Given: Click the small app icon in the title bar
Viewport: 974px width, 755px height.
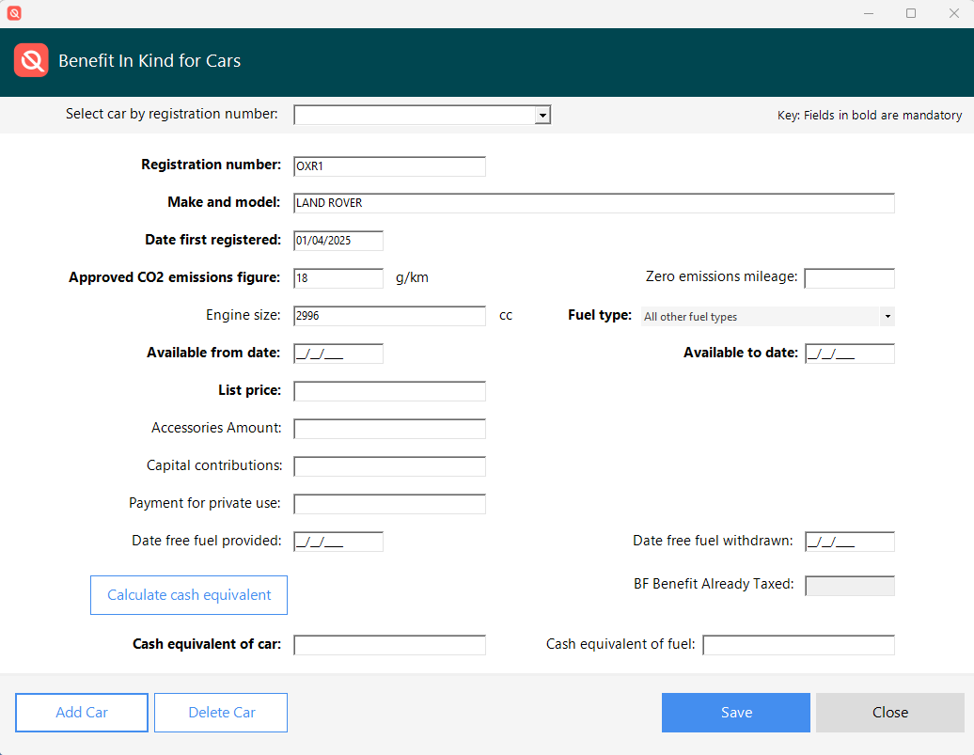Looking at the screenshot, I should (14, 13).
